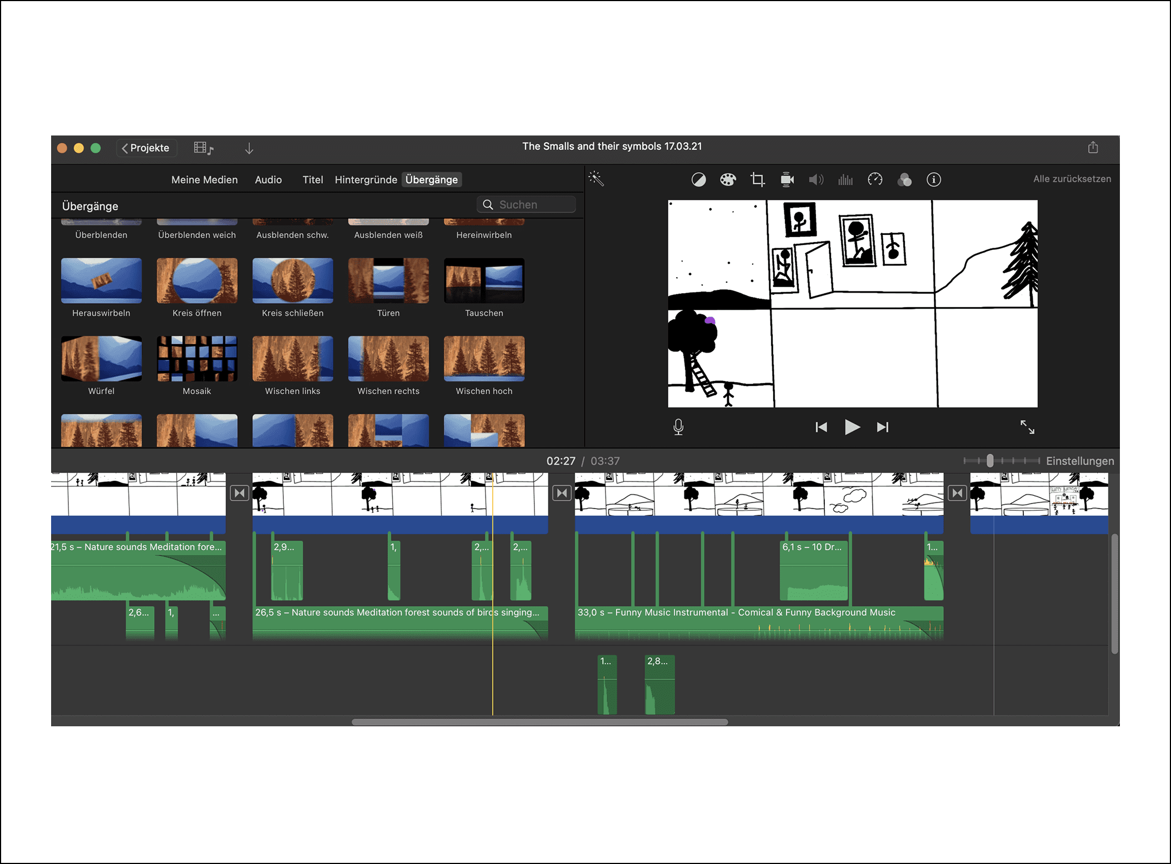
Task: Choose the Würfel transition
Action: point(101,359)
